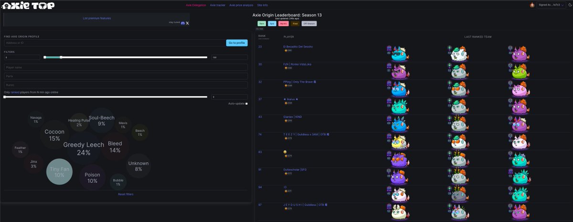The height and width of the screenshot is (222, 573).
Task: Open Axie Delegation menu item
Action: [196, 5]
